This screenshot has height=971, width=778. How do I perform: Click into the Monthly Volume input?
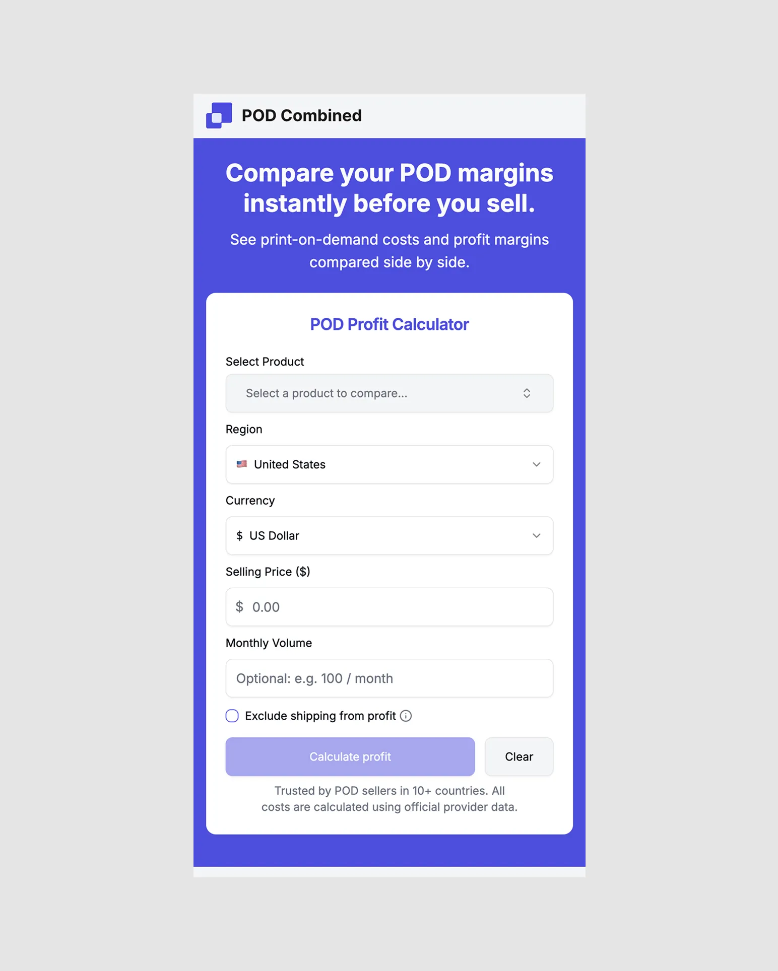point(389,678)
